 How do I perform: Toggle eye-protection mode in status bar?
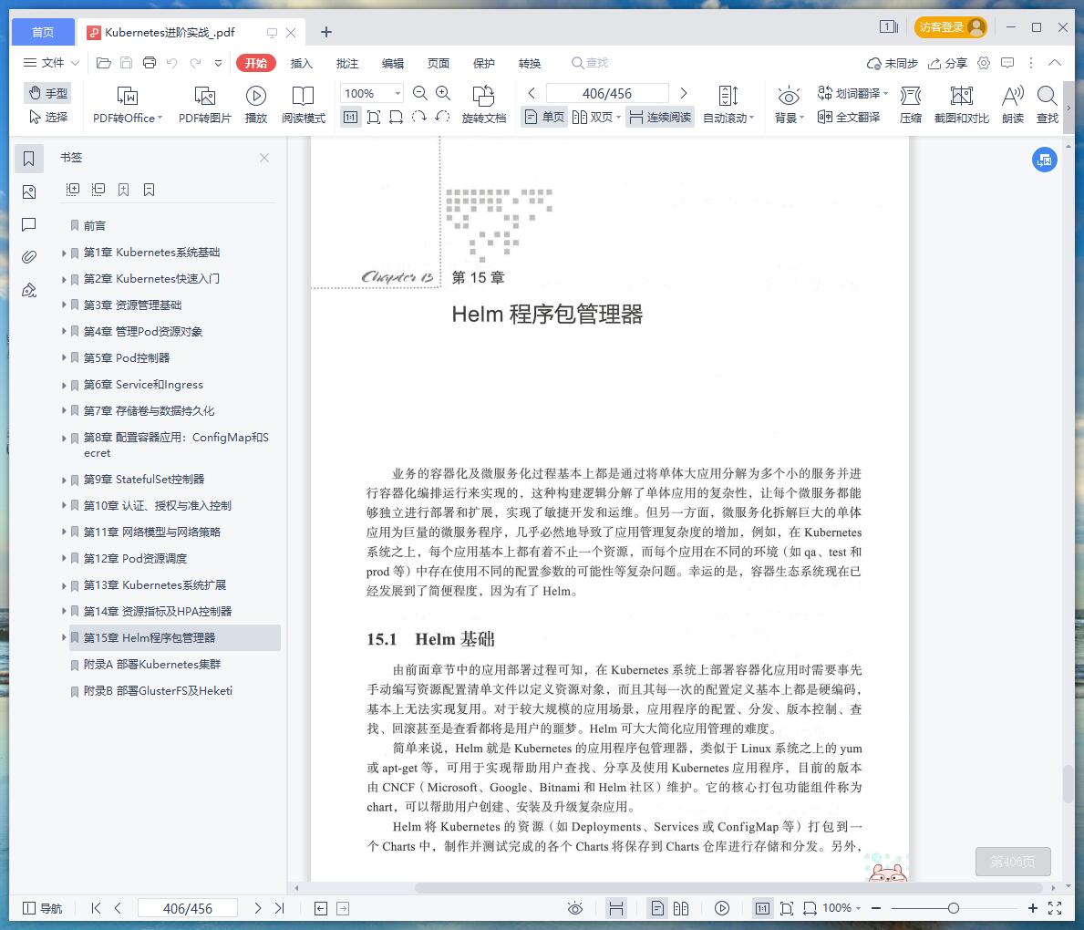[x=575, y=908]
